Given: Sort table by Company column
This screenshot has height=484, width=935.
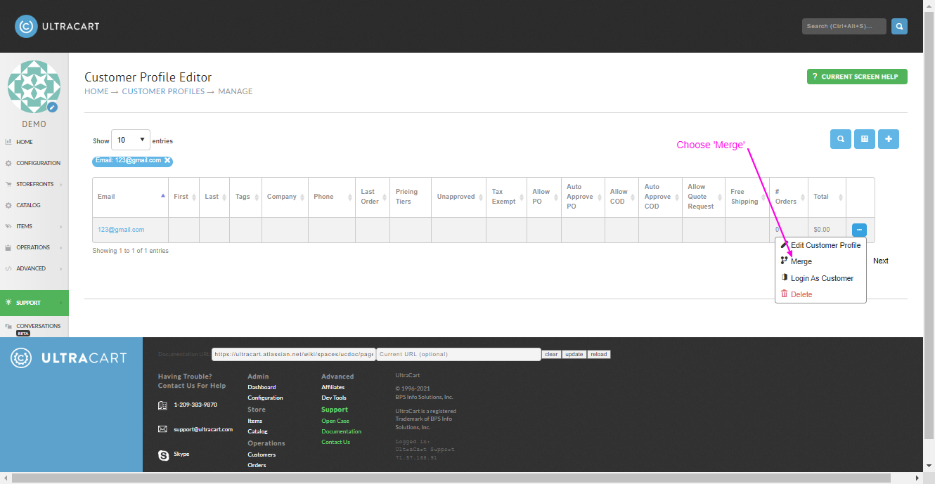Looking at the screenshot, I should pyautogui.click(x=285, y=197).
